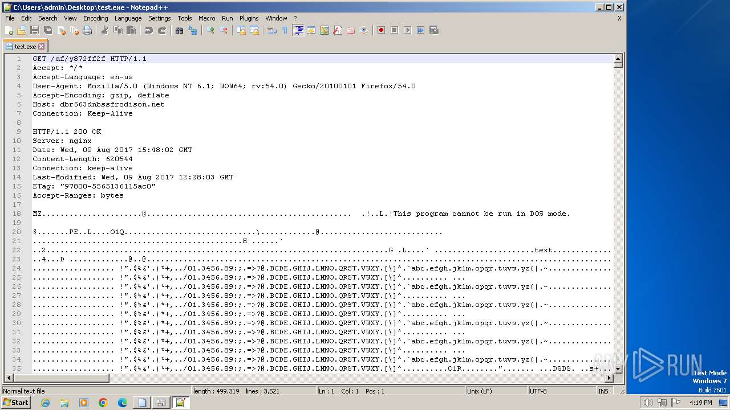This screenshot has height=410, width=730.
Task: Open the Replace toolbar icon
Action: click(x=193, y=30)
